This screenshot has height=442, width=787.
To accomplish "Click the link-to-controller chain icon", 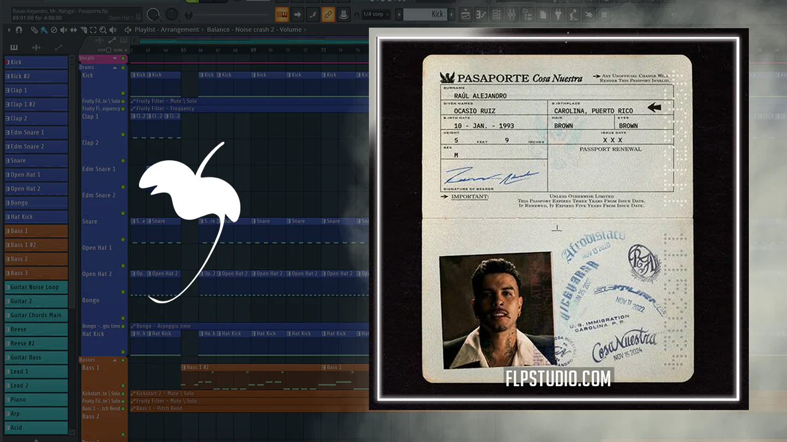I will pyautogui.click(x=328, y=14).
